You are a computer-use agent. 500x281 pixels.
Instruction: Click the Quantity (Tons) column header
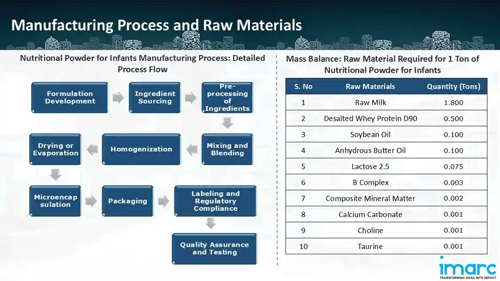click(453, 87)
